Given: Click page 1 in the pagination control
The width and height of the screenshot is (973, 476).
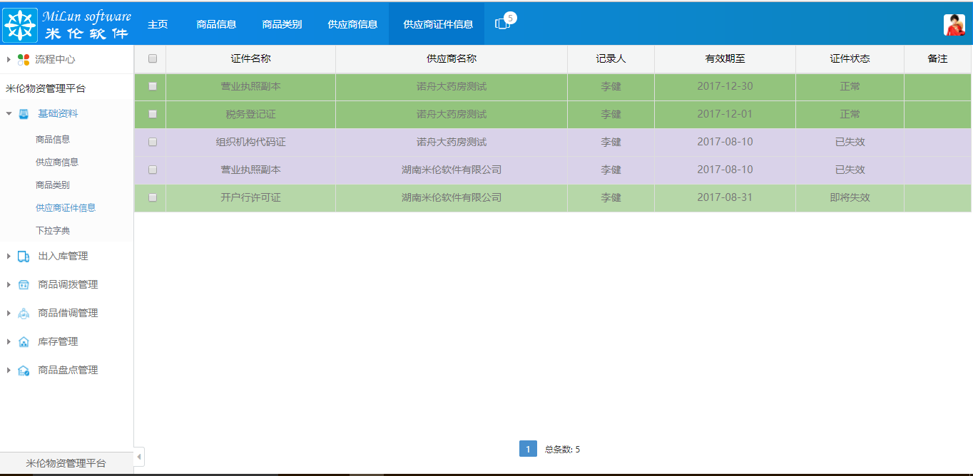Looking at the screenshot, I should [527, 449].
